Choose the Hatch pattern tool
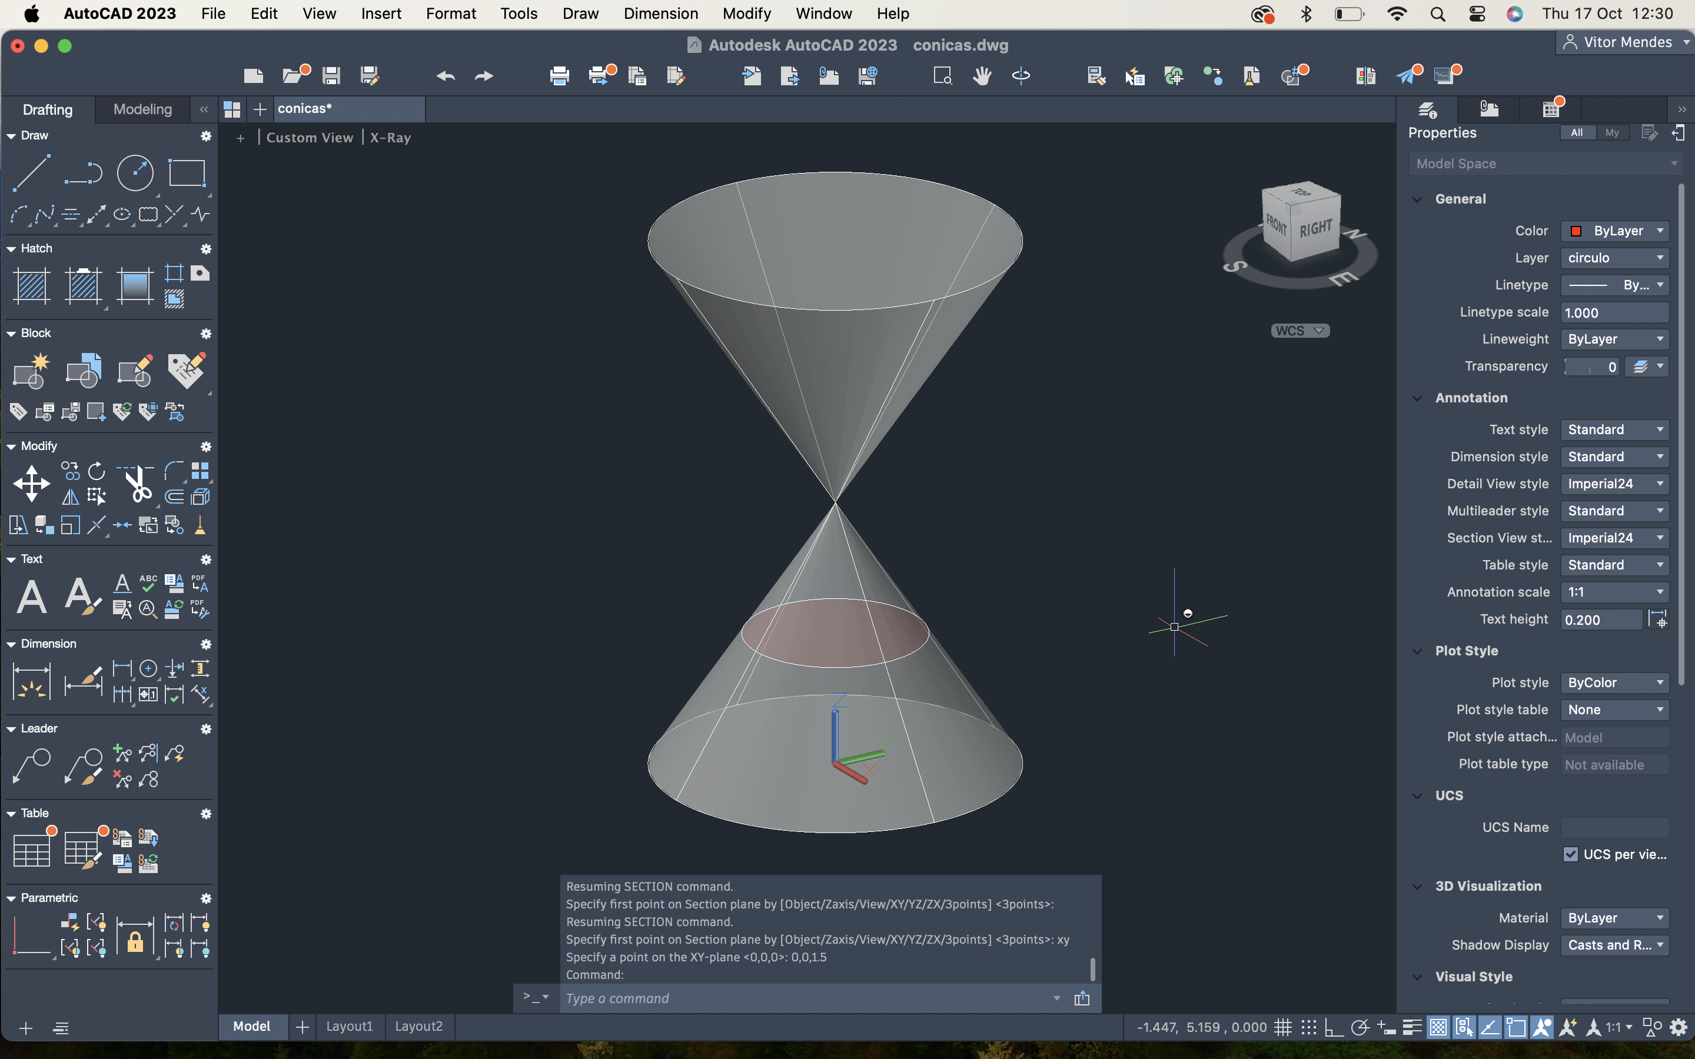 point(32,286)
